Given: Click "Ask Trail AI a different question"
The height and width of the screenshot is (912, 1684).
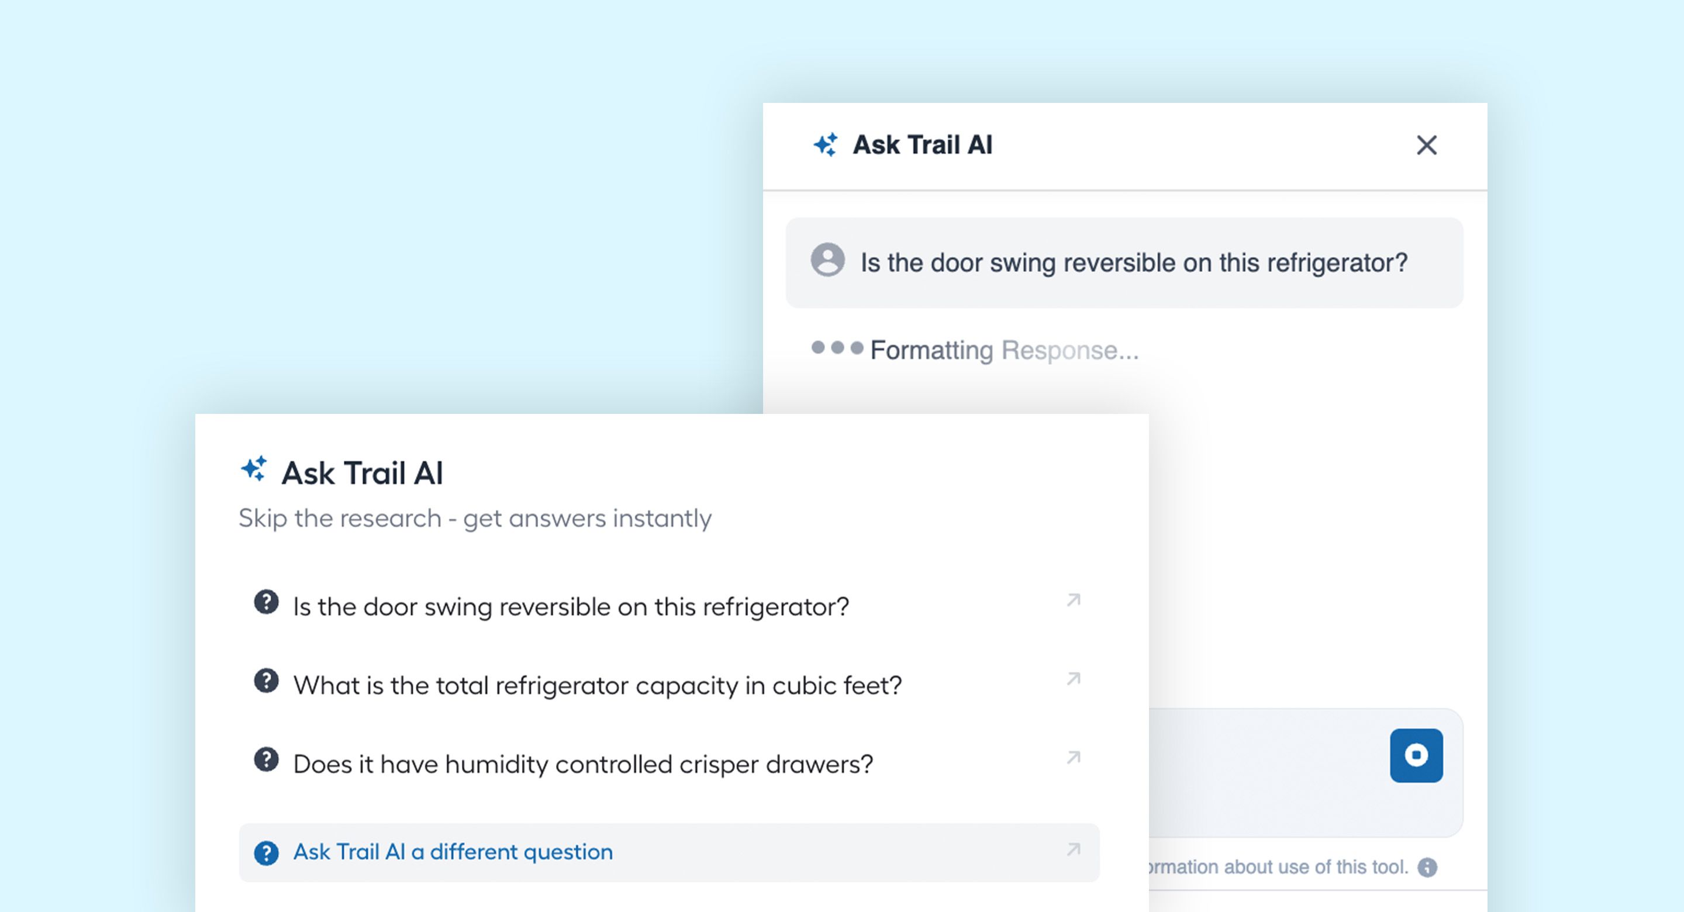Looking at the screenshot, I should [453, 852].
